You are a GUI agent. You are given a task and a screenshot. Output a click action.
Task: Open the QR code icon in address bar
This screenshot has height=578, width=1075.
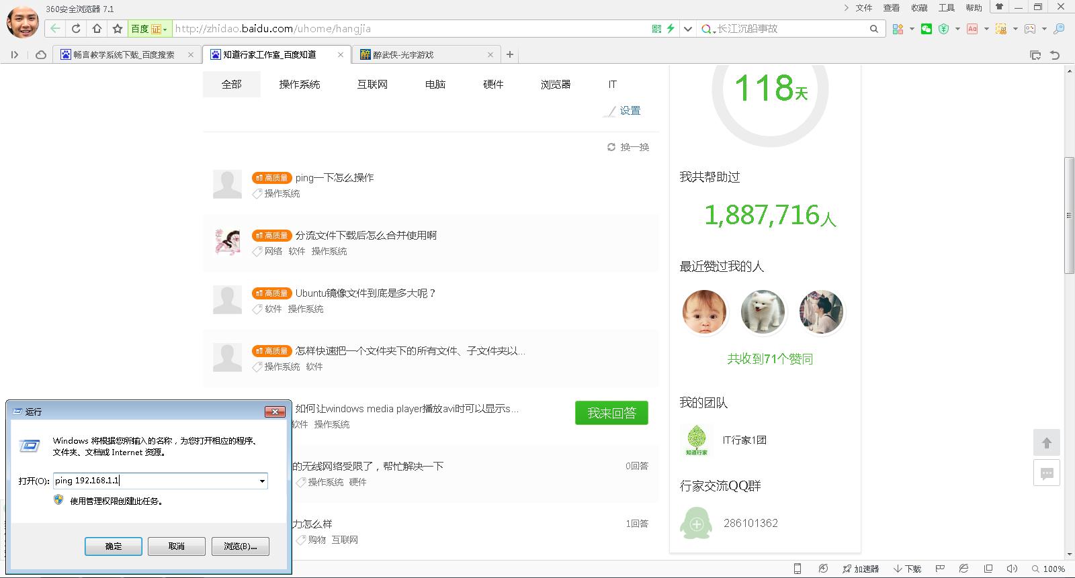point(656,29)
